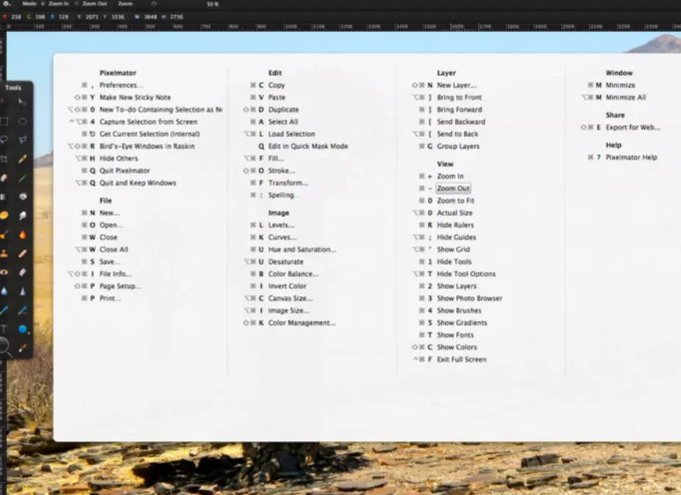Click the Zoom slider knob
Viewport: 681px width, 495px height.
click(x=154, y=3)
